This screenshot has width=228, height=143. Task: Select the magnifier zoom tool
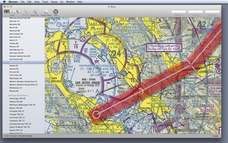pyautogui.click(x=17, y=11)
